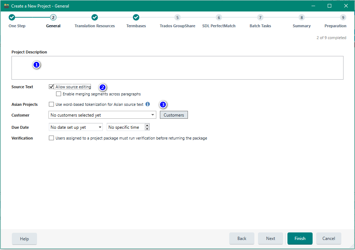Open the Due Date picker dropdown
The height and width of the screenshot is (250, 355).
[100, 127]
